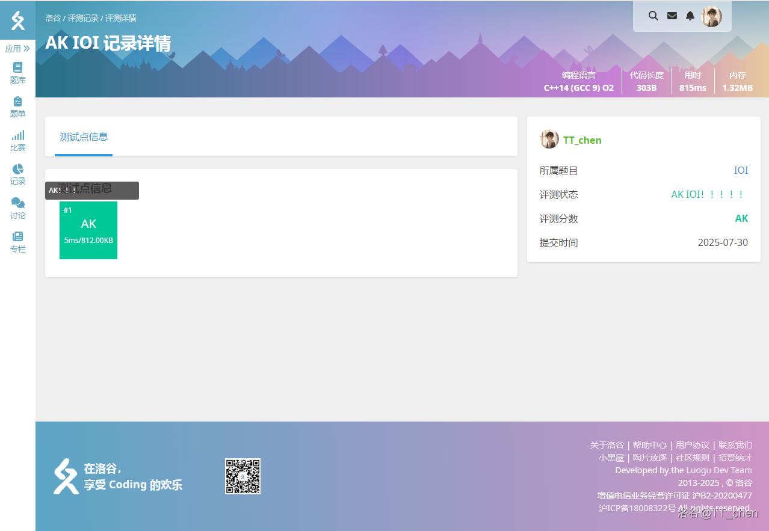Click the user avatar in the top bar
This screenshot has height=531, width=769.
coord(712,16)
